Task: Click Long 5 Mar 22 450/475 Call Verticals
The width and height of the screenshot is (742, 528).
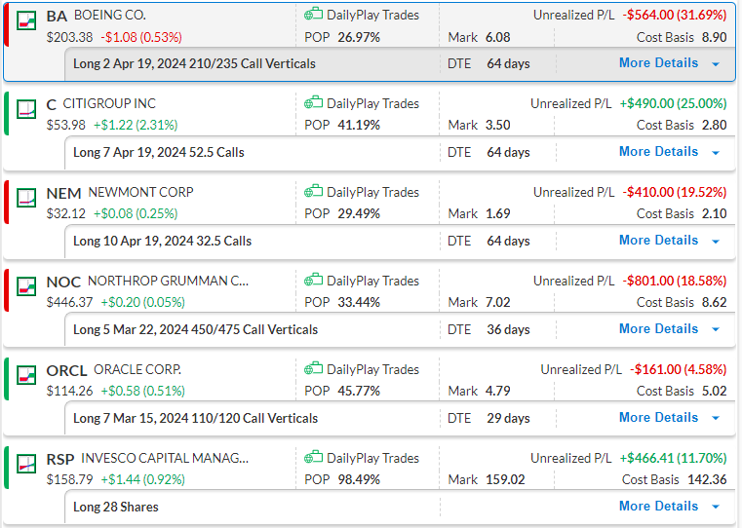Action: coord(195,329)
